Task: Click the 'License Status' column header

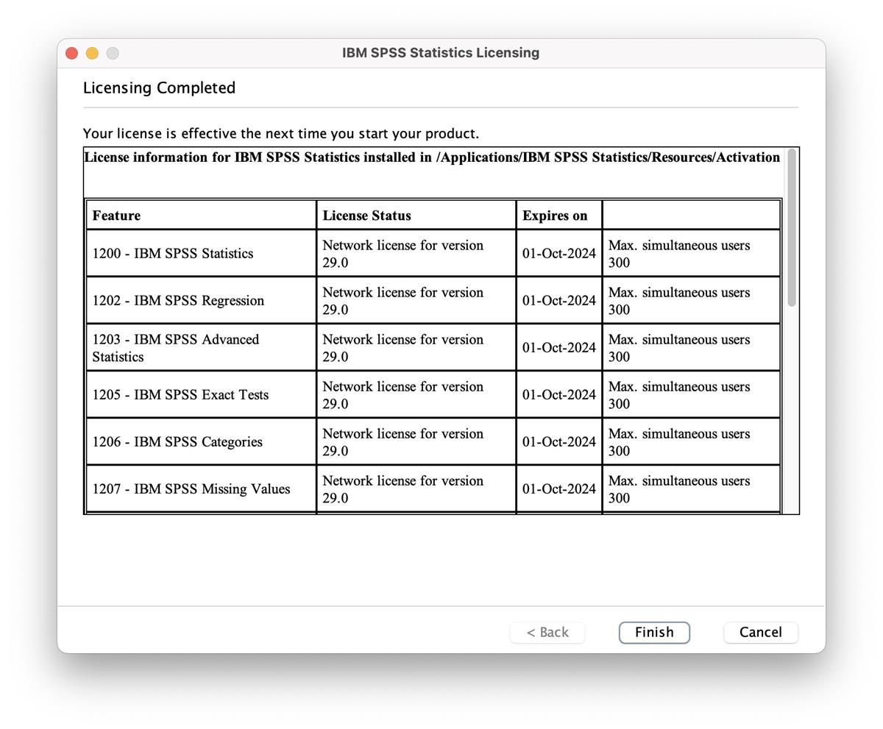Action: coord(416,216)
